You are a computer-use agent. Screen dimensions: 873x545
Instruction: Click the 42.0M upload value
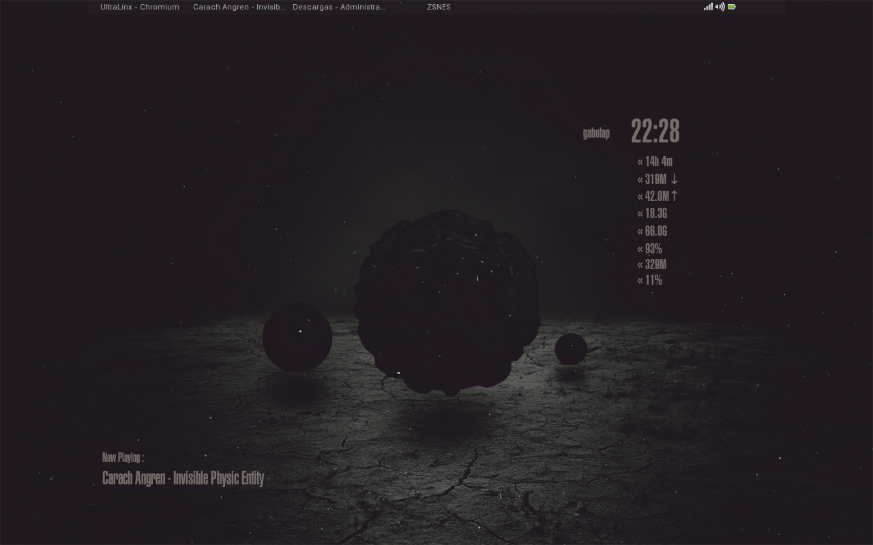(657, 196)
